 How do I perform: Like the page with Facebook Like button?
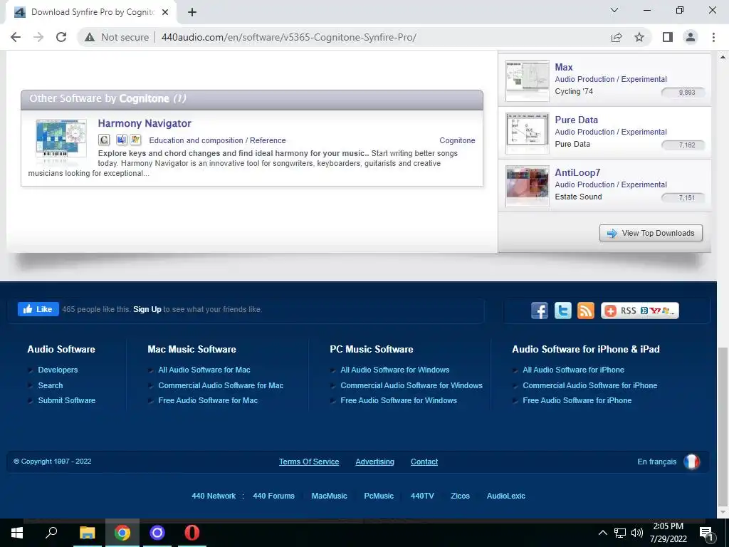point(38,309)
